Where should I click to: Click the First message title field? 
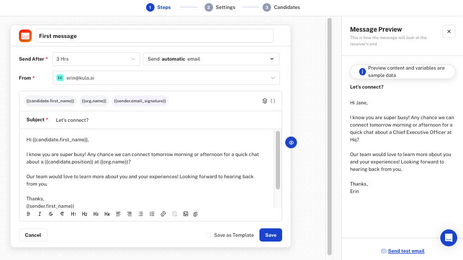(155, 36)
